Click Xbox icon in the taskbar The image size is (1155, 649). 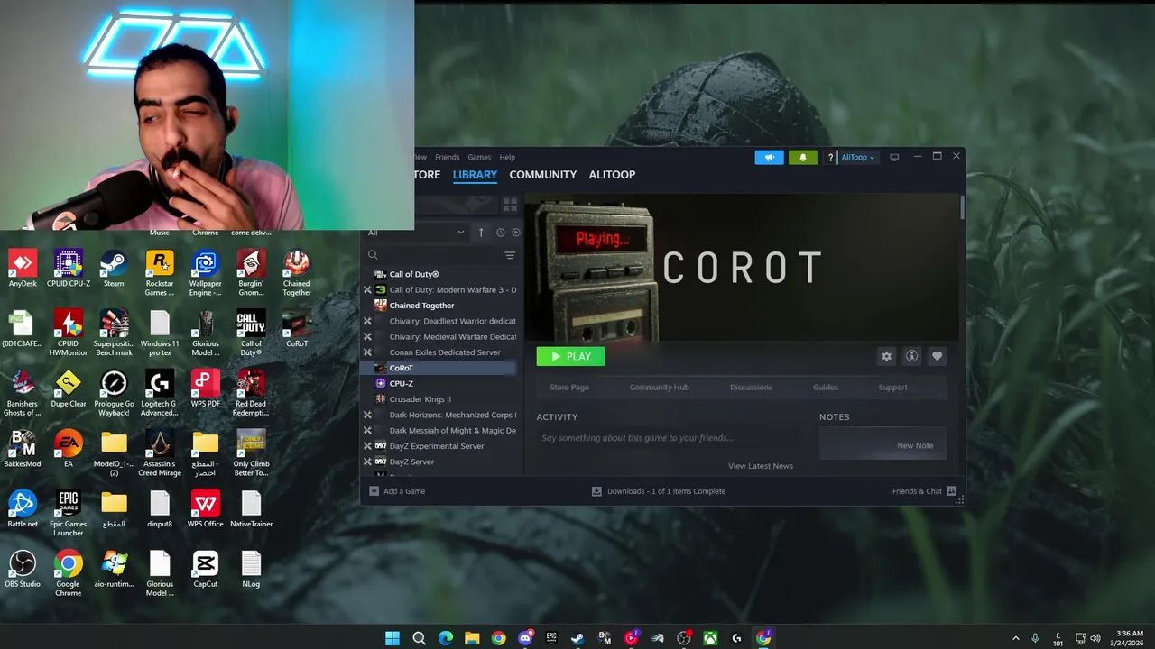click(711, 638)
